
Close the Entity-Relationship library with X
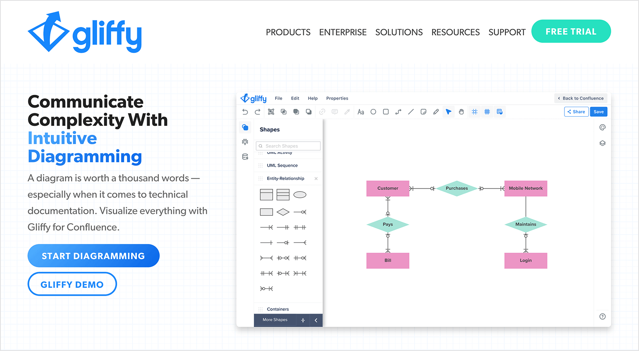316,179
